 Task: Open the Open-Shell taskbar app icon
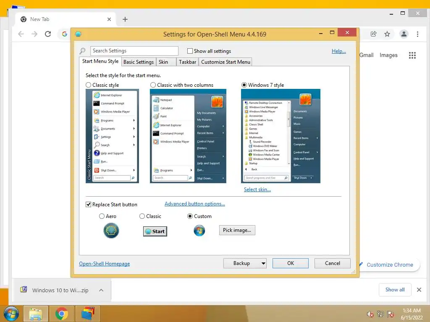(88, 314)
